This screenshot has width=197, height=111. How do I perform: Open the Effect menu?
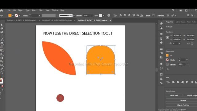click(x=41, y=10)
